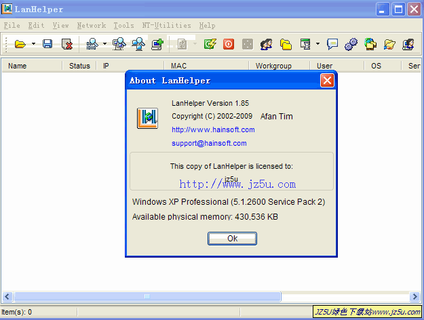Expand the dropdown arrow beside the hourglass window icon
Viewport: 424px width, 320px height.
(317, 44)
